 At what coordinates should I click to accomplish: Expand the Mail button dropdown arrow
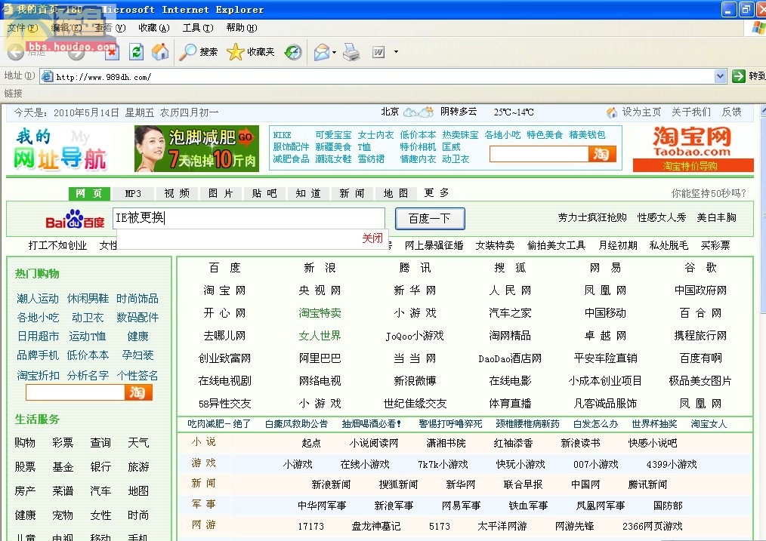[334, 52]
